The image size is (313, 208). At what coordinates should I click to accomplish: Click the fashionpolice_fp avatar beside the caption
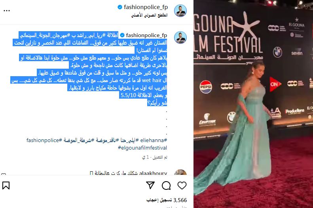tap(180, 37)
